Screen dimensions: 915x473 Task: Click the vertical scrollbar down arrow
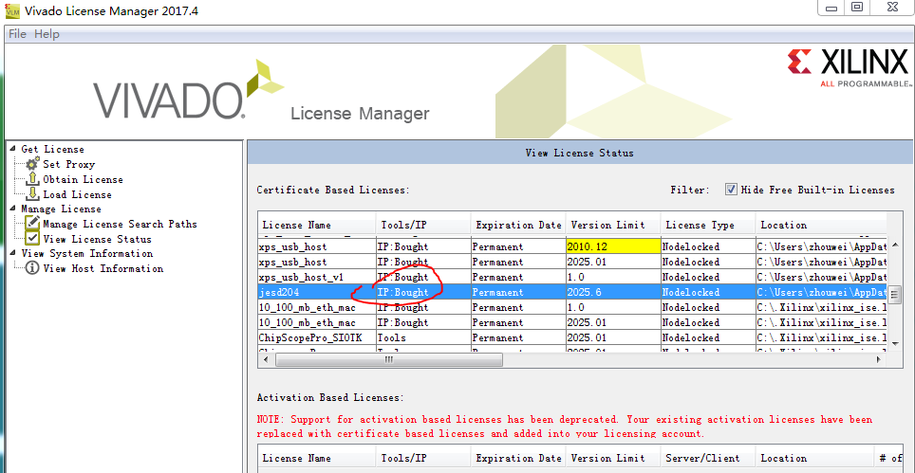[893, 344]
